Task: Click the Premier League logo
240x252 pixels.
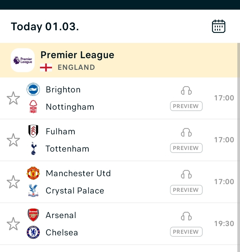Action: pos(23,60)
